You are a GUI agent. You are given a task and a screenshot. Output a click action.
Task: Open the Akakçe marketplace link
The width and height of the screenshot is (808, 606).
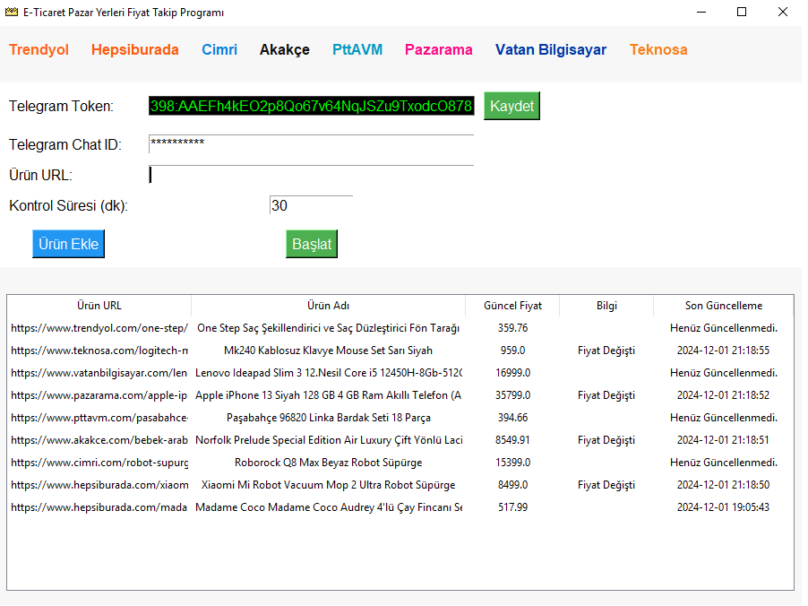click(x=285, y=49)
